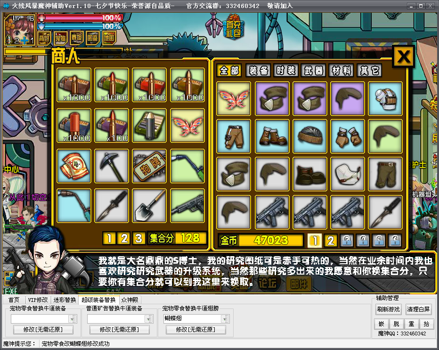Viewport: 439px width, 350px height.
Task: Select hair item on purple tile
Action: tap(348, 99)
